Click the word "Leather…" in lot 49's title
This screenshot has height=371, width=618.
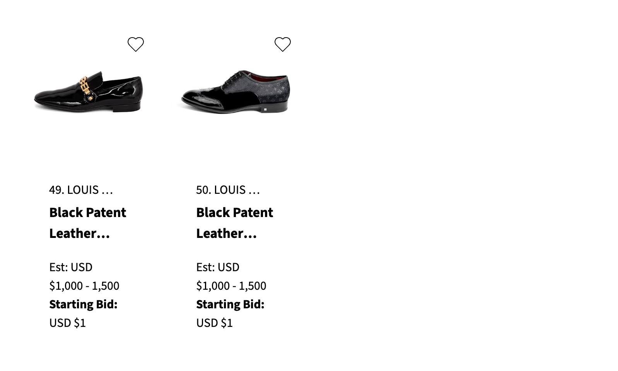79,234
